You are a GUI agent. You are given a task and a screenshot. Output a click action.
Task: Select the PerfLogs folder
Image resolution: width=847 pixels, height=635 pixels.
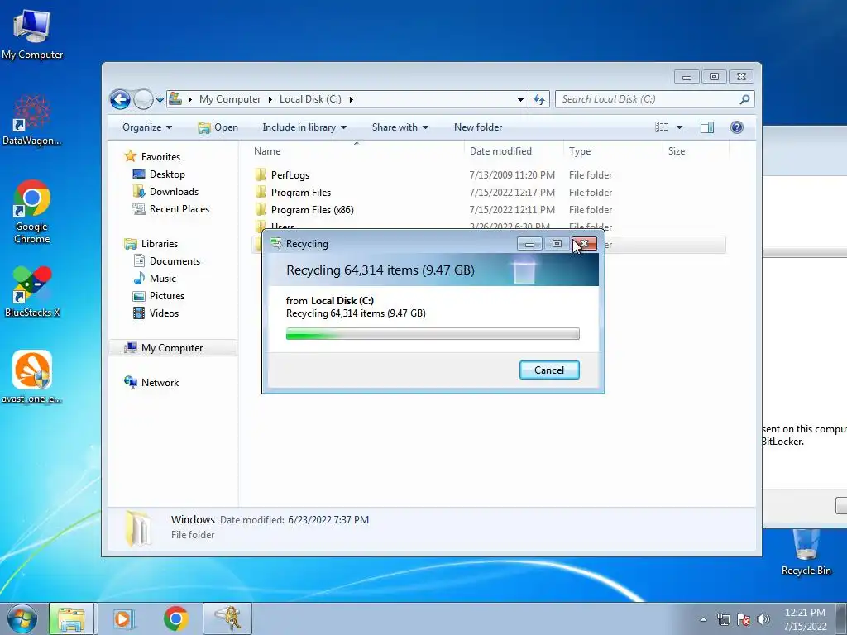coord(290,175)
